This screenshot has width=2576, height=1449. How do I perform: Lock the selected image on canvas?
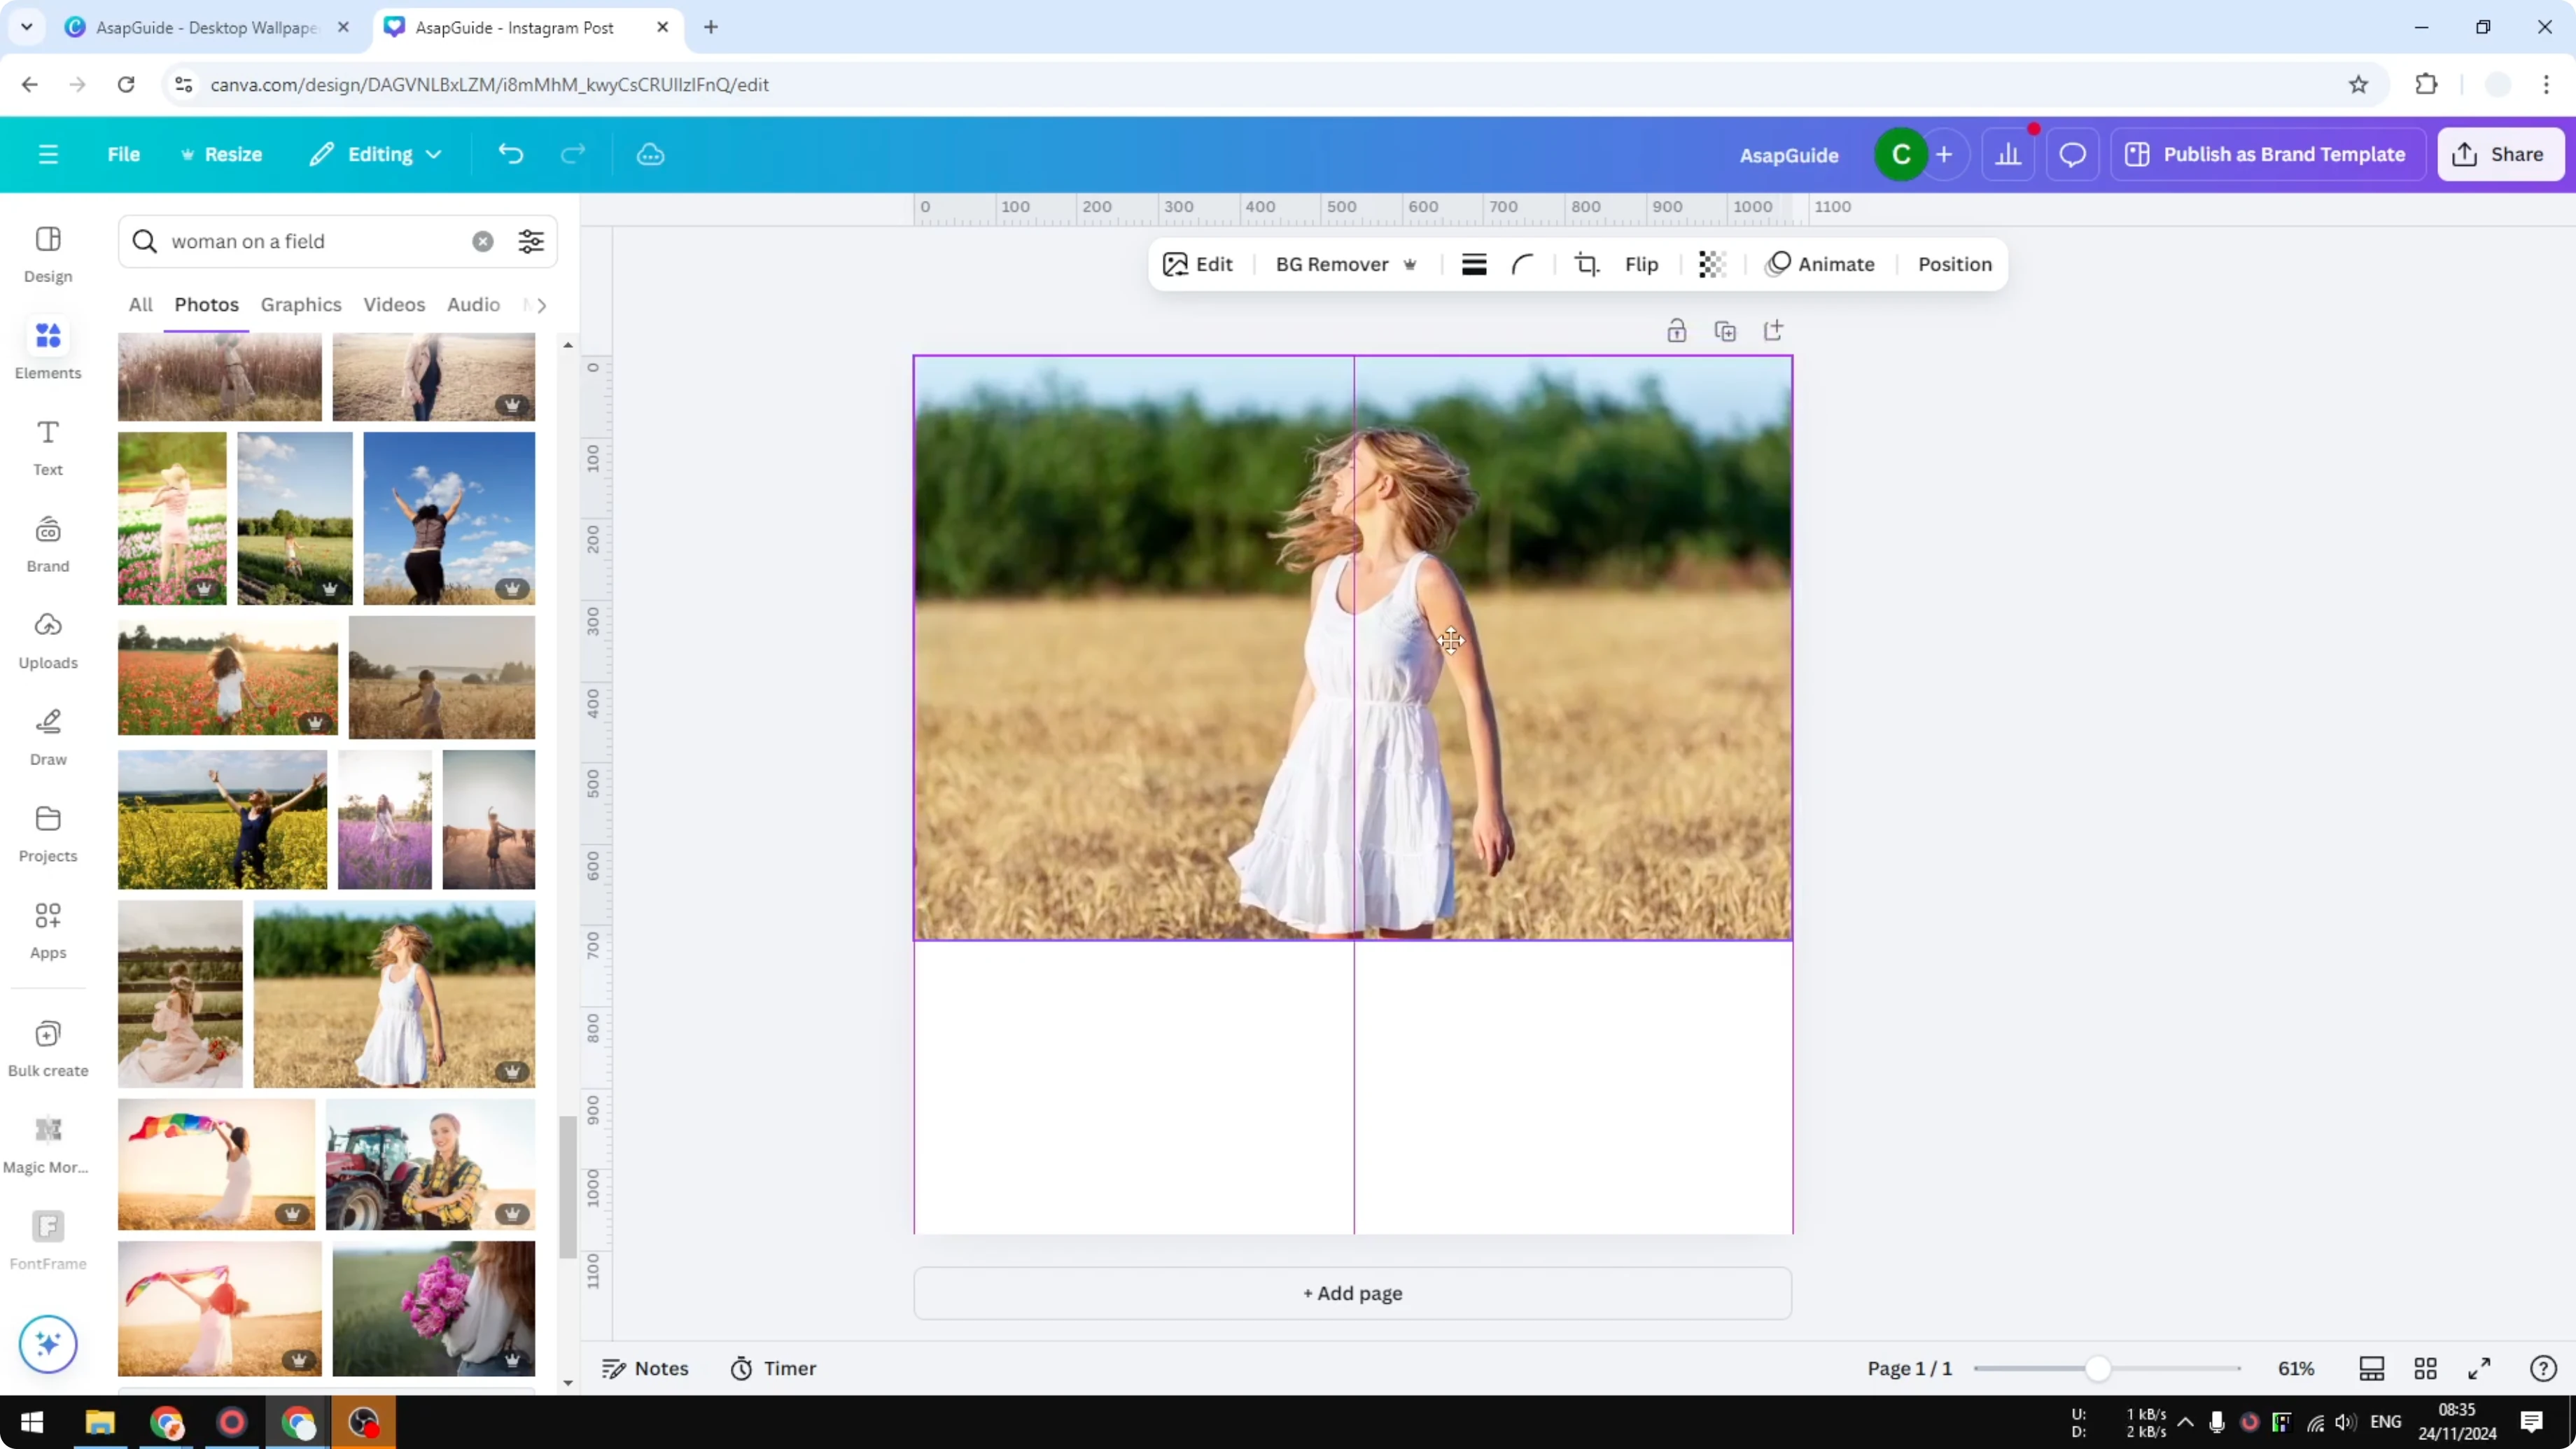point(1677,330)
